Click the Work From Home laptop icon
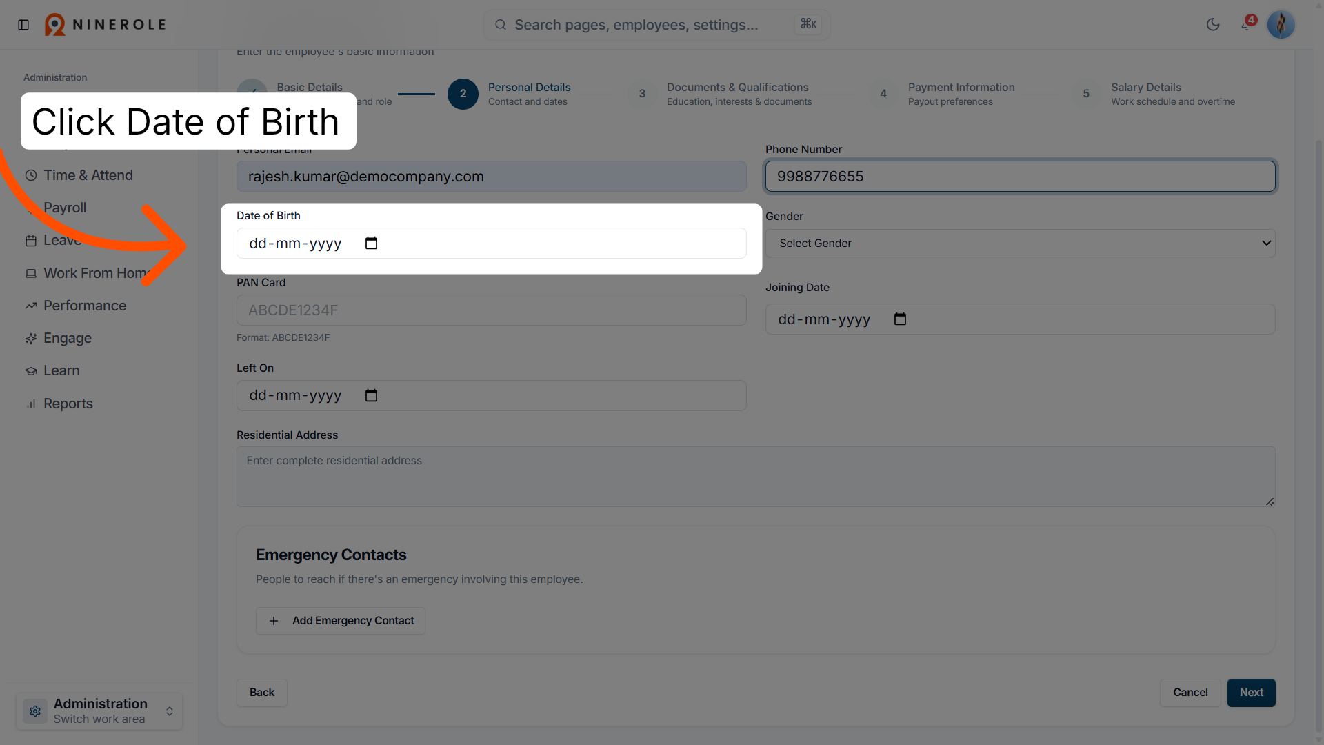 coord(31,273)
